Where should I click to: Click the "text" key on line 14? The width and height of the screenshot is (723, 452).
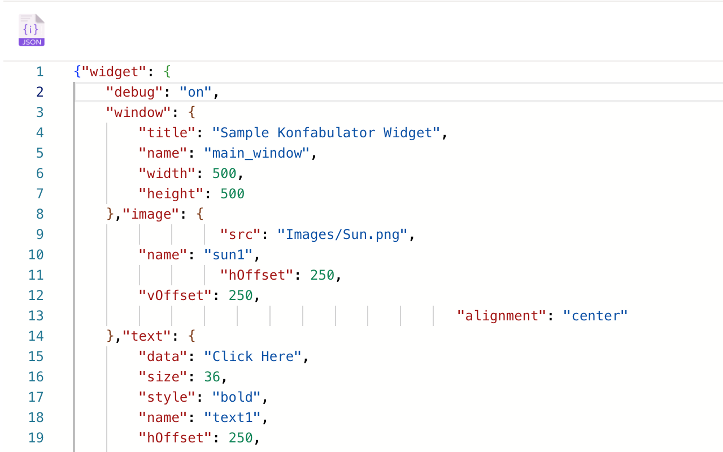[147, 336]
